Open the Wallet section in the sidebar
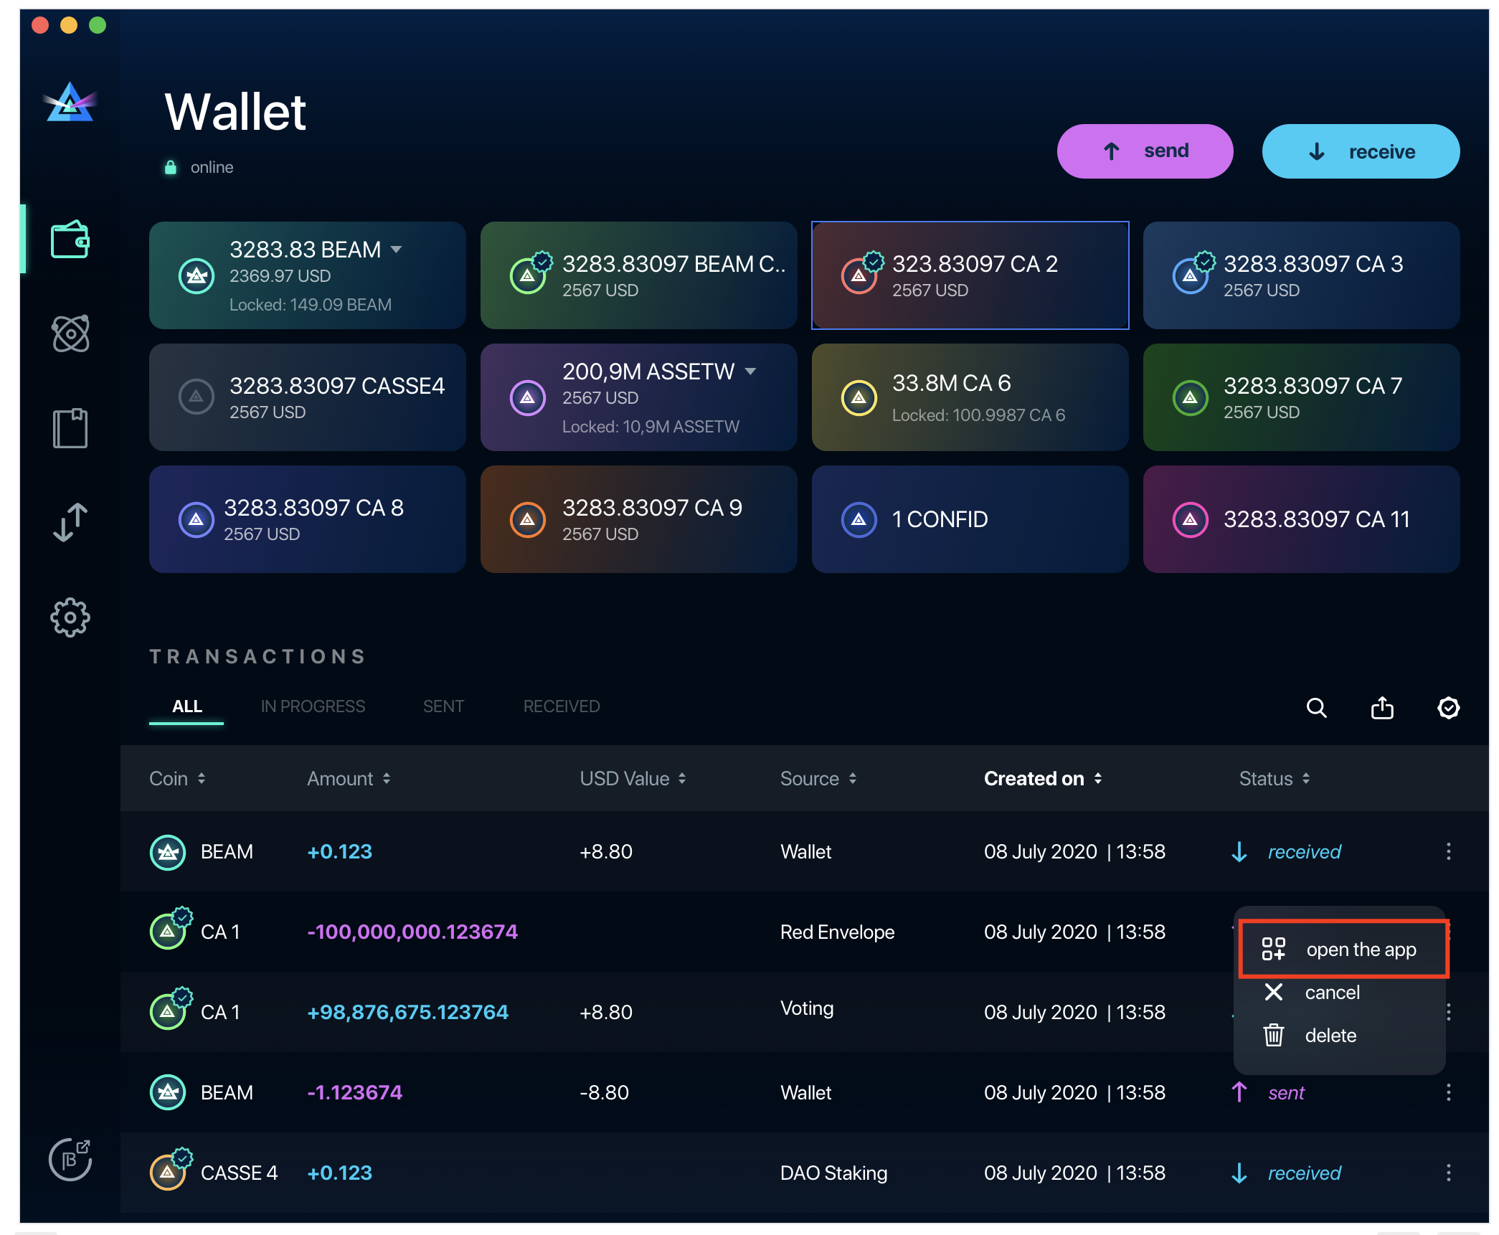1499x1235 pixels. (x=70, y=240)
